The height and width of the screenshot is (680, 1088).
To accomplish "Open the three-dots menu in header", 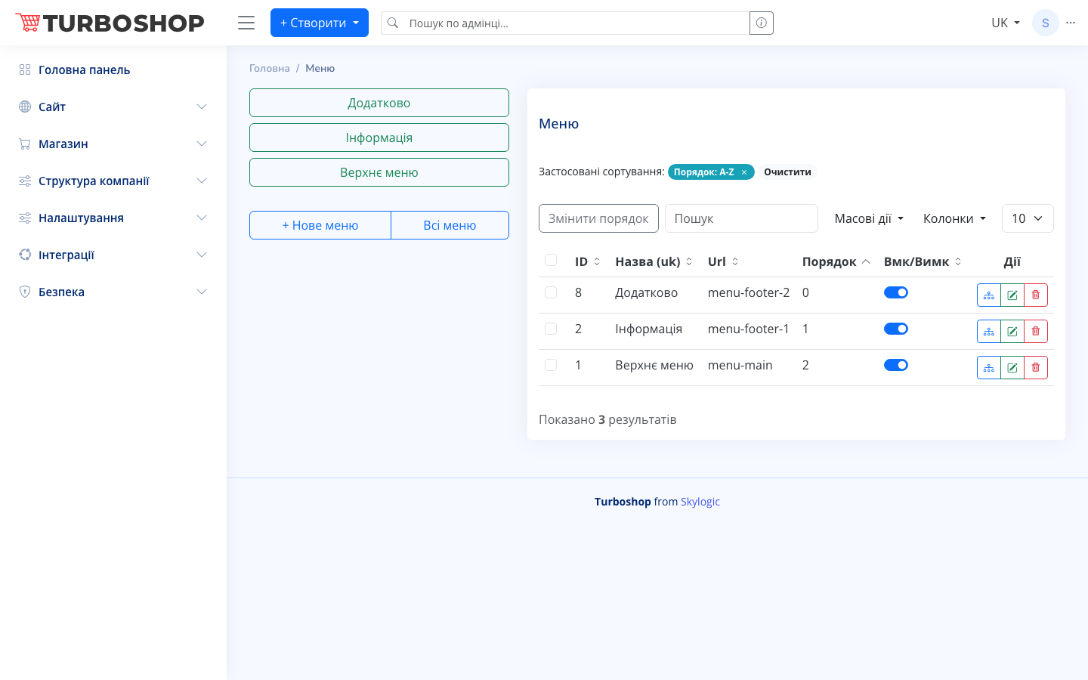I will click(1071, 23).
